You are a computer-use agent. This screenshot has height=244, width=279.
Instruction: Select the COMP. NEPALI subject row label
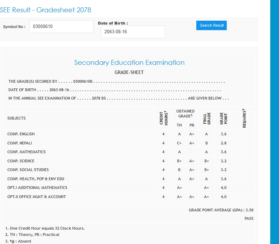pos(20,143)
